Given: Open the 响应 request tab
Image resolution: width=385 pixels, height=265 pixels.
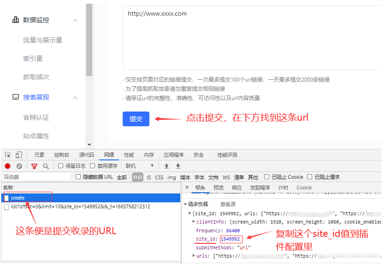Looking at the screenshot, I should 237,188.
